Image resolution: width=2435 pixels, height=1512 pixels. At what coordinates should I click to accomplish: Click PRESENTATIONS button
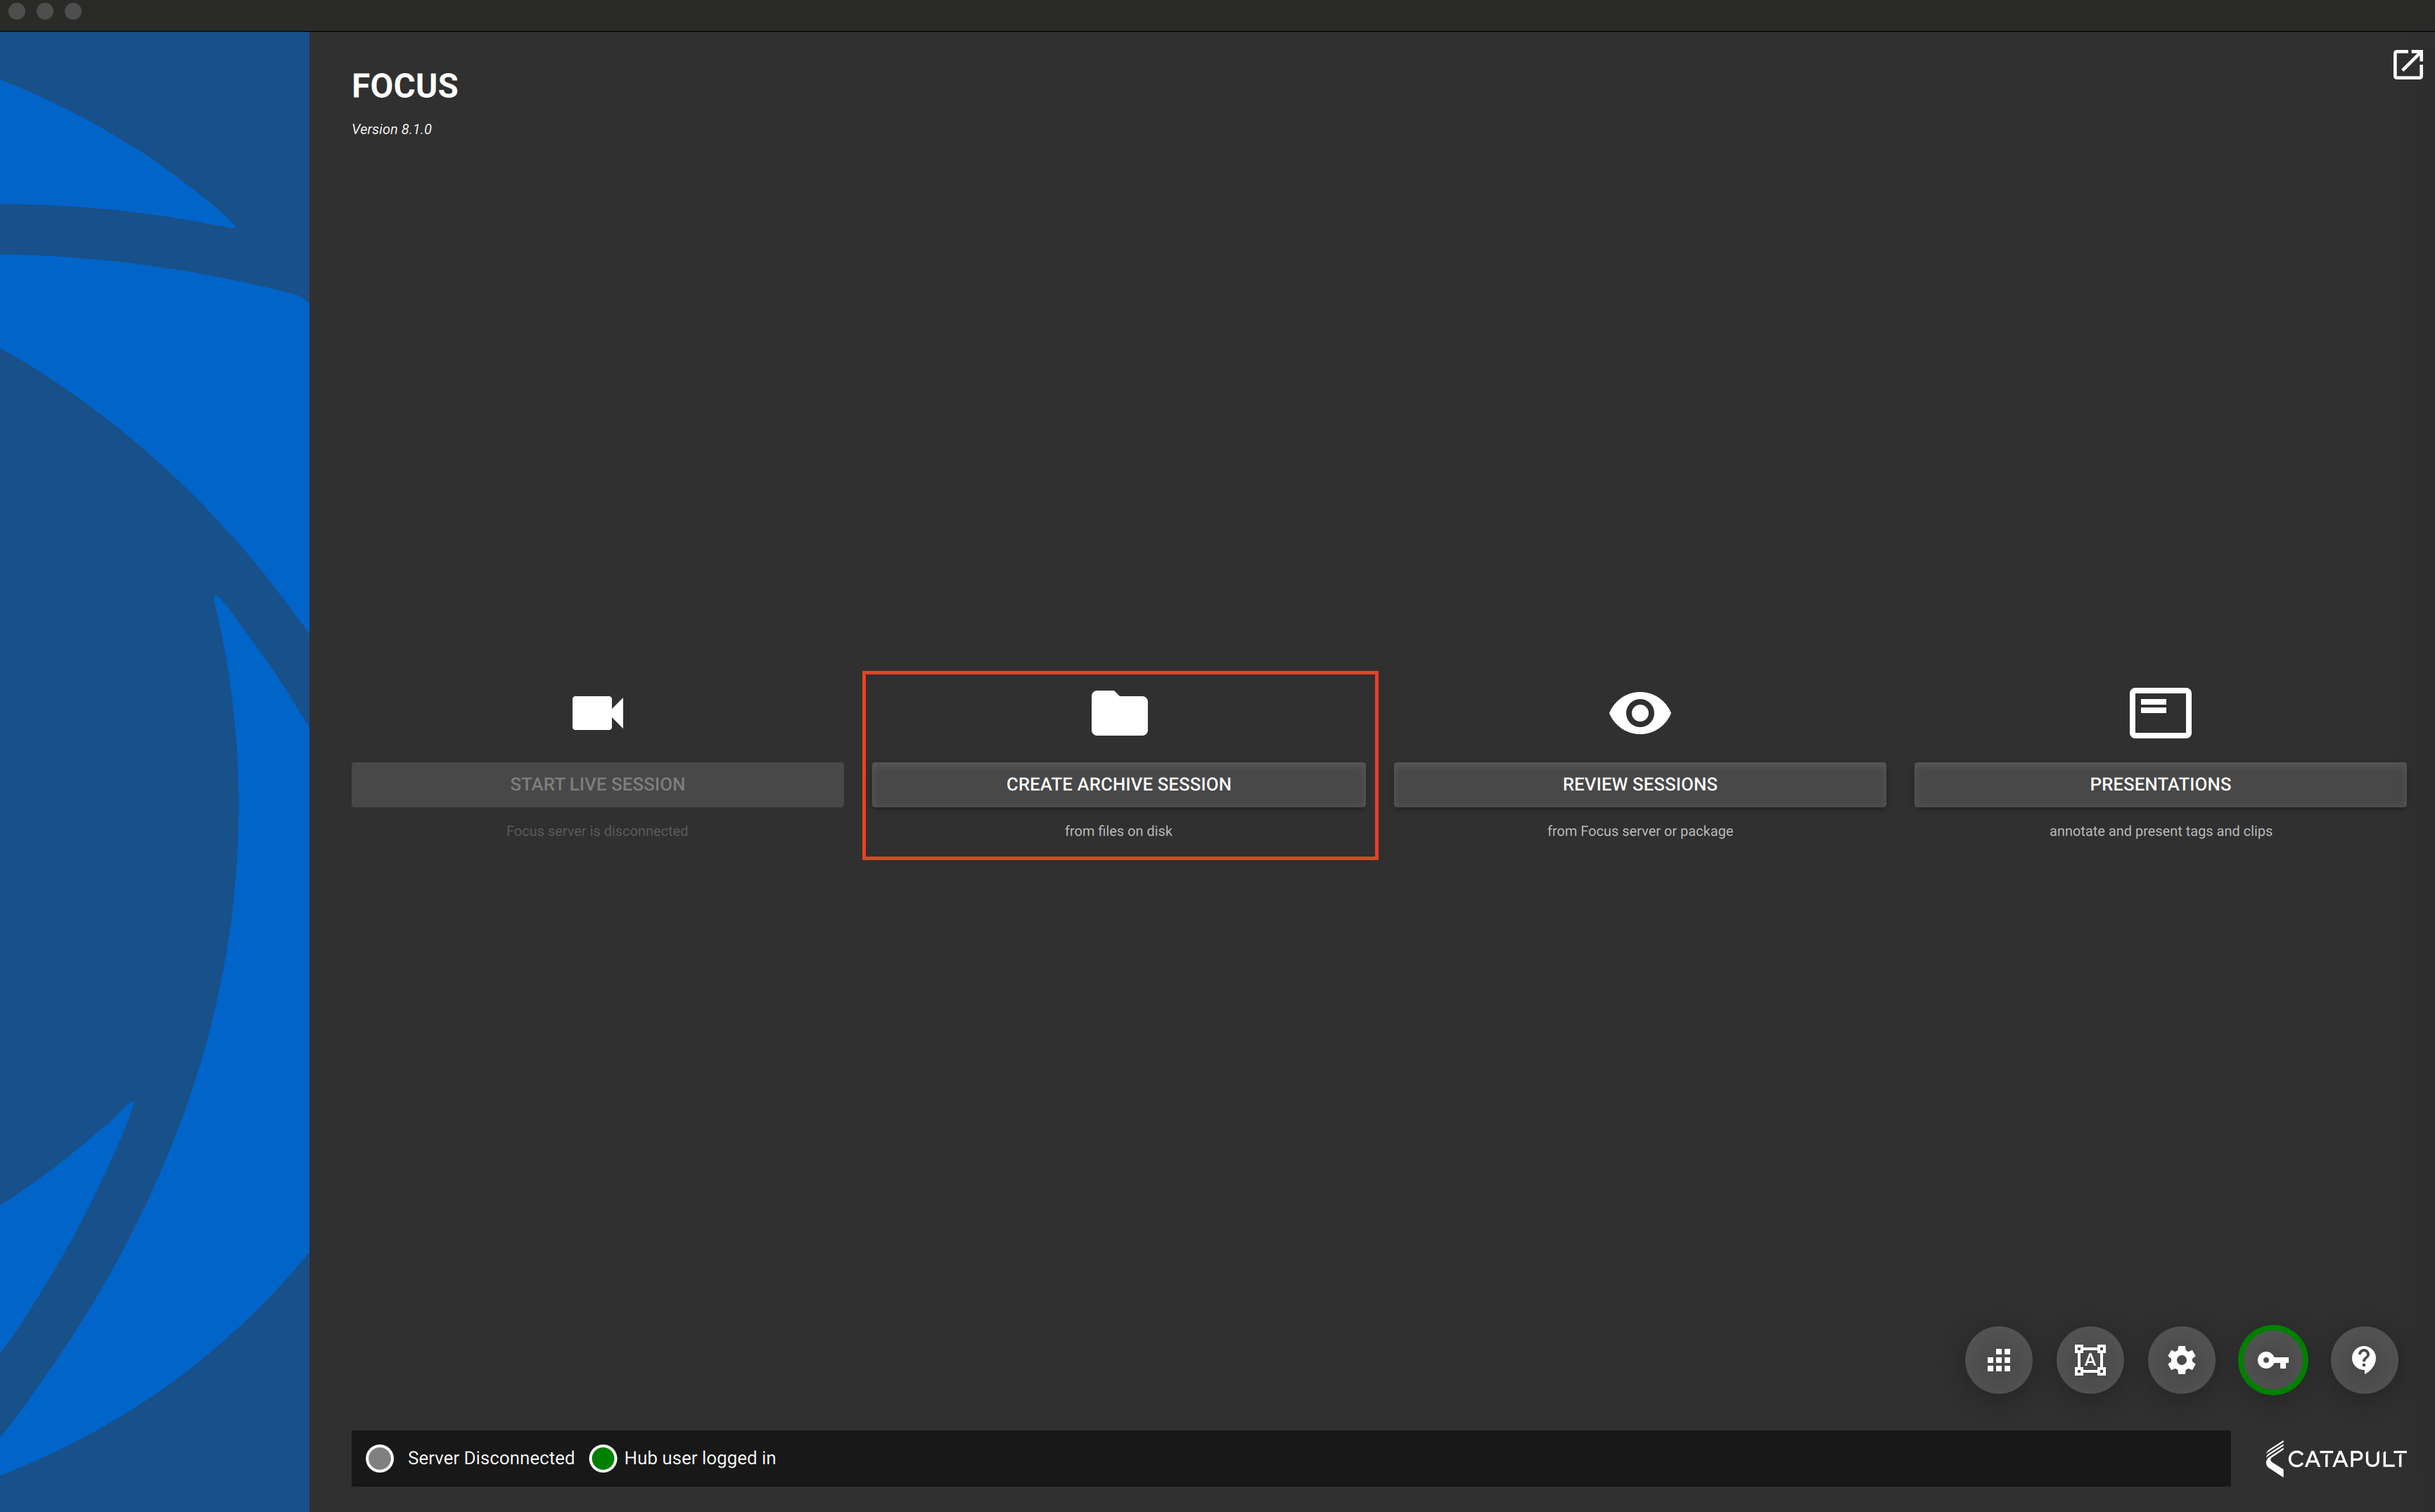tap(2160, 785)
